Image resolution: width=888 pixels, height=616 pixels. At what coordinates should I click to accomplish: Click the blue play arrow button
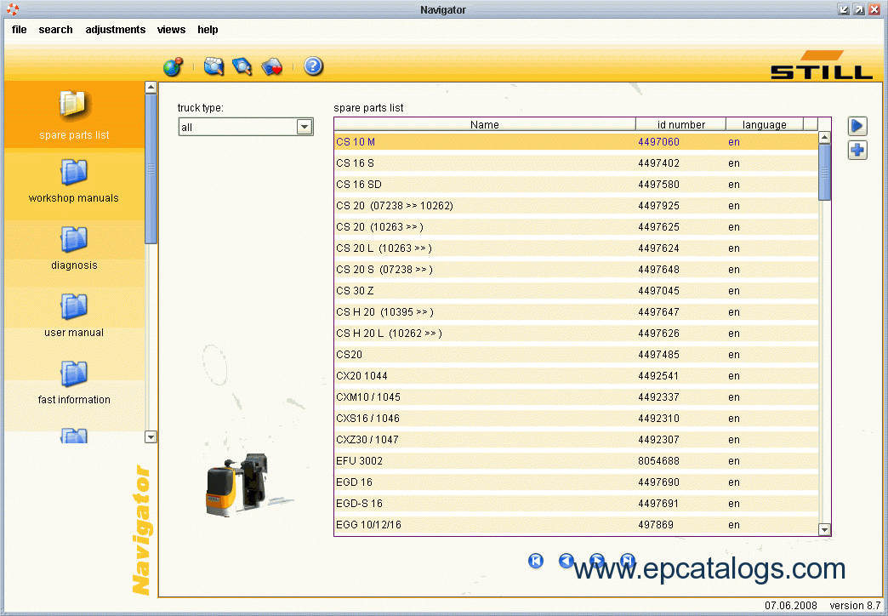click(x=857, y=126)
